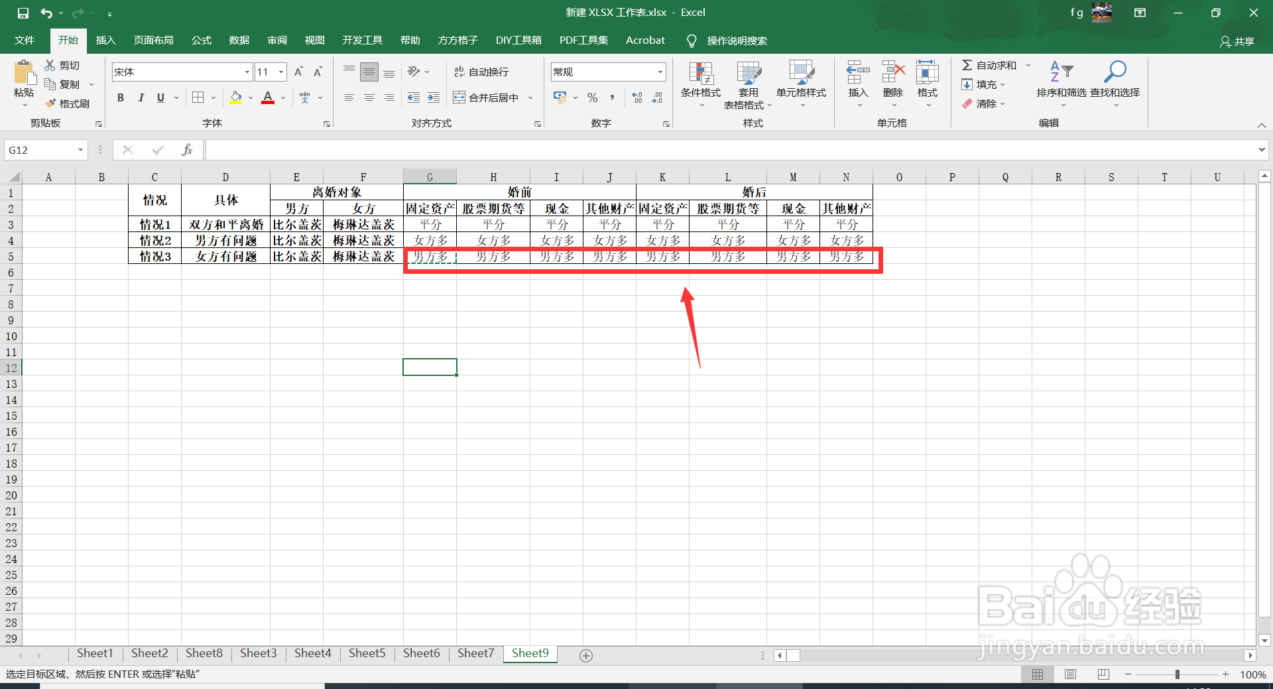This screenshot has width=1273, height=689.
Task: Open Conditional Formatting icon
Action: click(701, 73)
